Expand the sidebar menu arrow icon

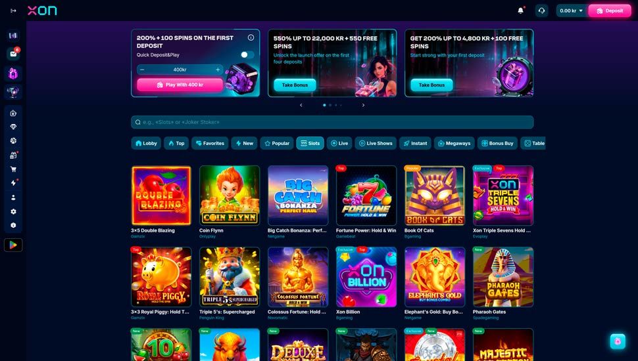tap(13, 11)
